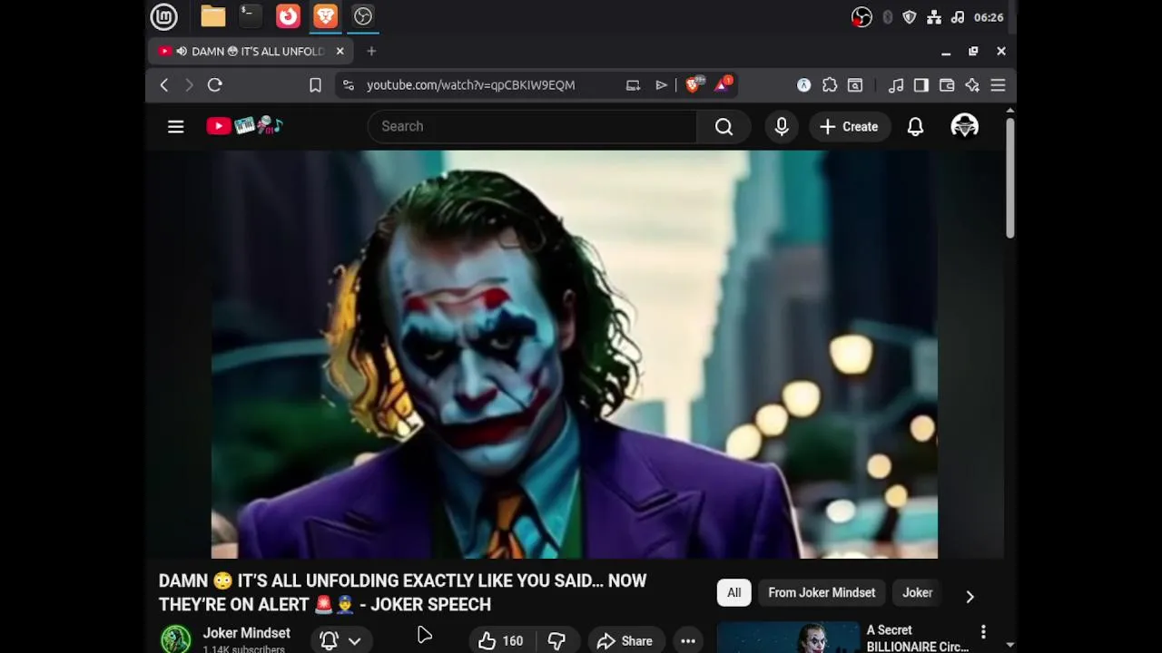Switch to the DAMN IT'S ALL UNFOLD tab
1162x653 pixels.
pos(250,52)
